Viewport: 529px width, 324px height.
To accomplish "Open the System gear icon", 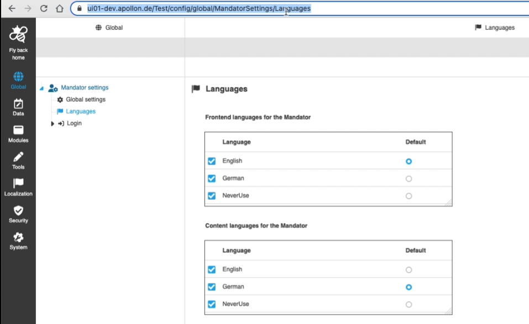I will click(x=18, y=237).
